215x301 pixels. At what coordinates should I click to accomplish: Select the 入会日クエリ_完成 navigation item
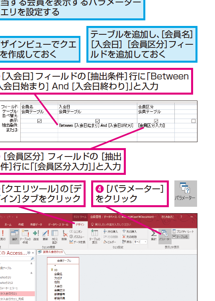click(12, 299)
